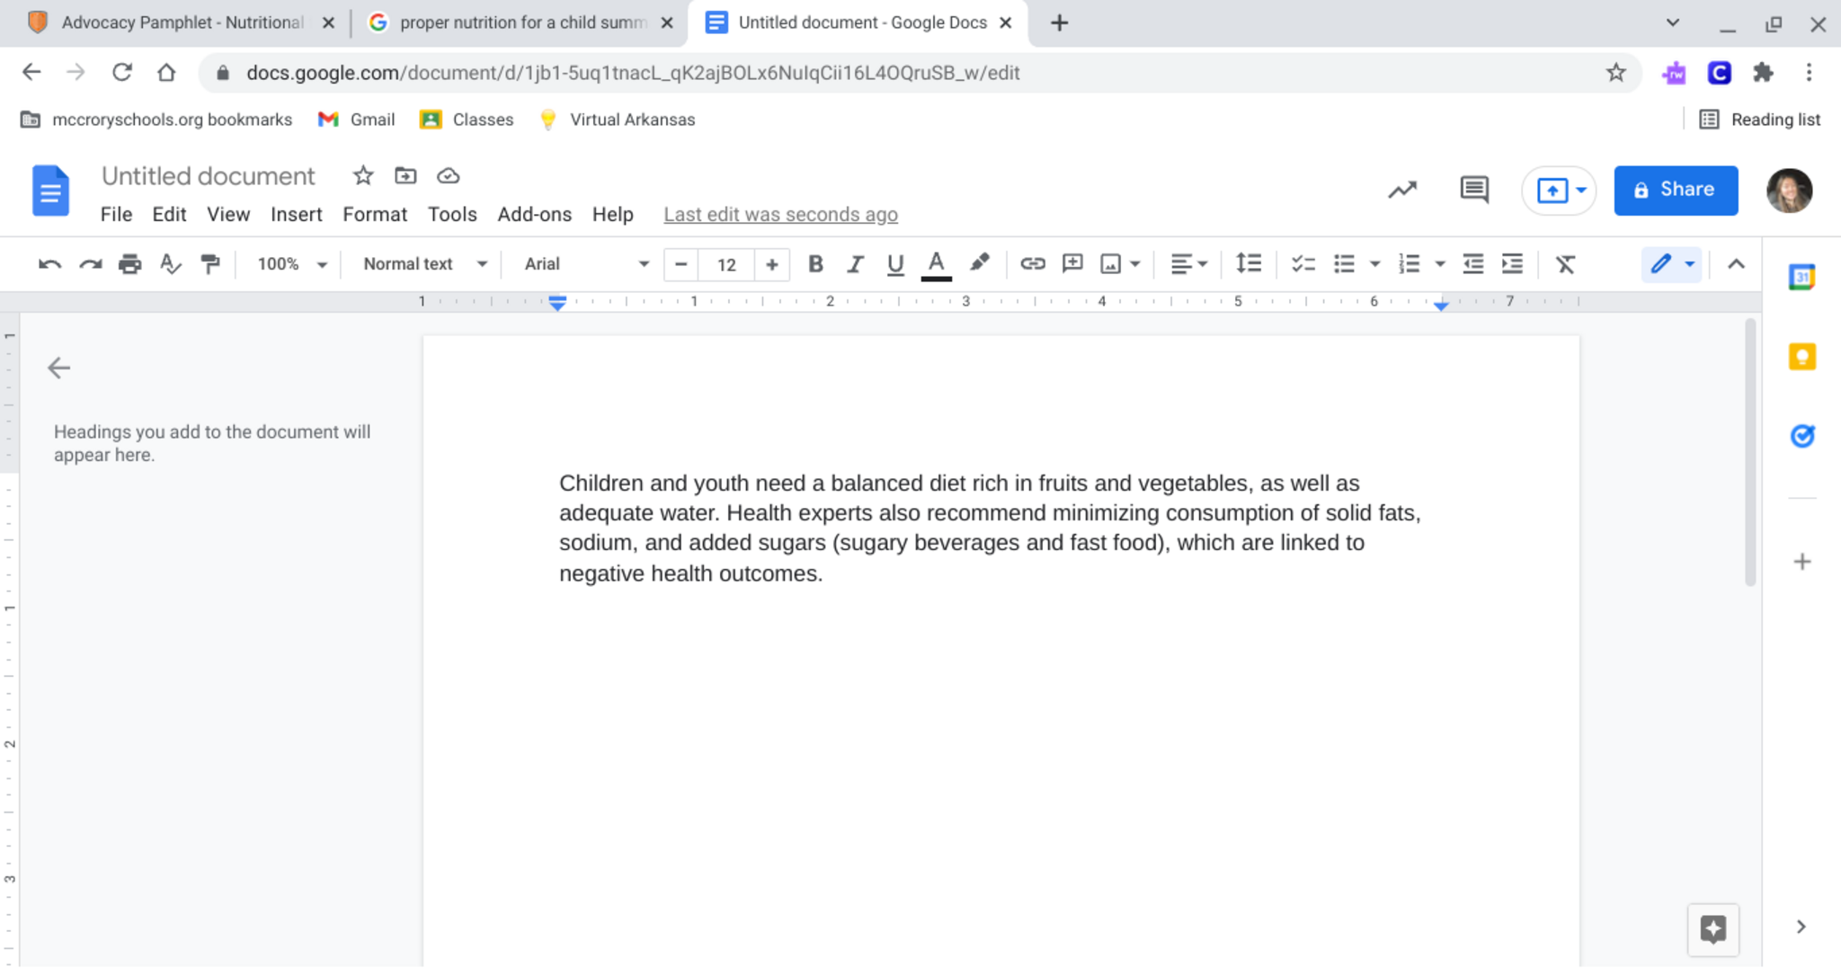Screen dimensions: 1841x968
Task: Click the Add comment toolbar icon
Action: click(1072, 264)
